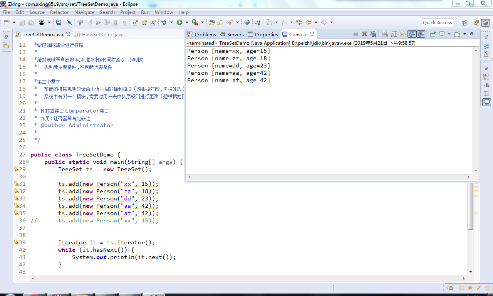This screenshot has width=493, height=296.
Task: Open the File menu
Action: tap(6, 12)
